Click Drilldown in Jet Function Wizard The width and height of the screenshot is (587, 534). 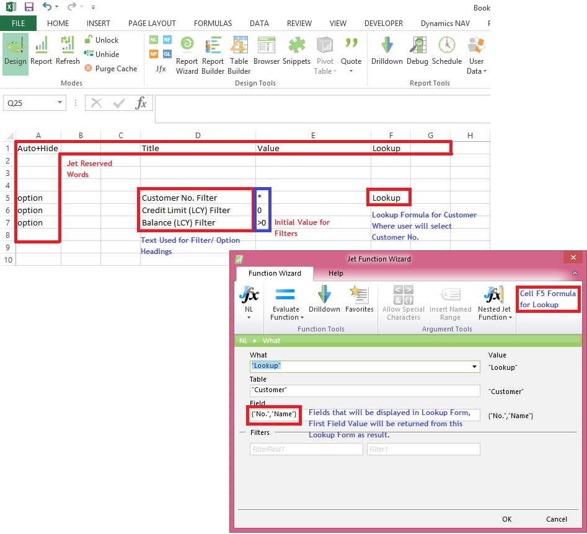coord(324,299)
